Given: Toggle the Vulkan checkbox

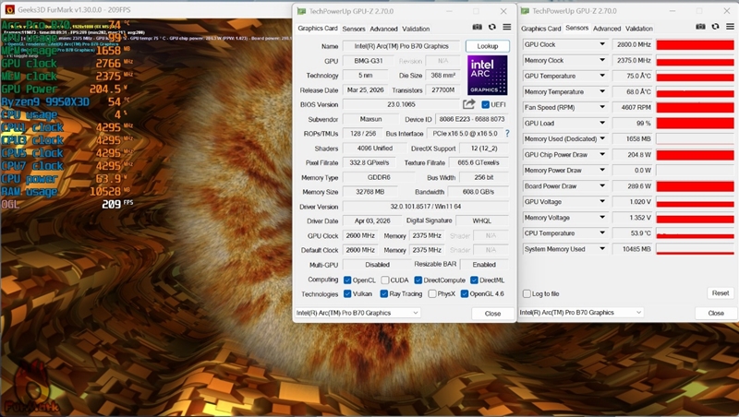Looking at the screenshot, I should (x=347, y=293).
